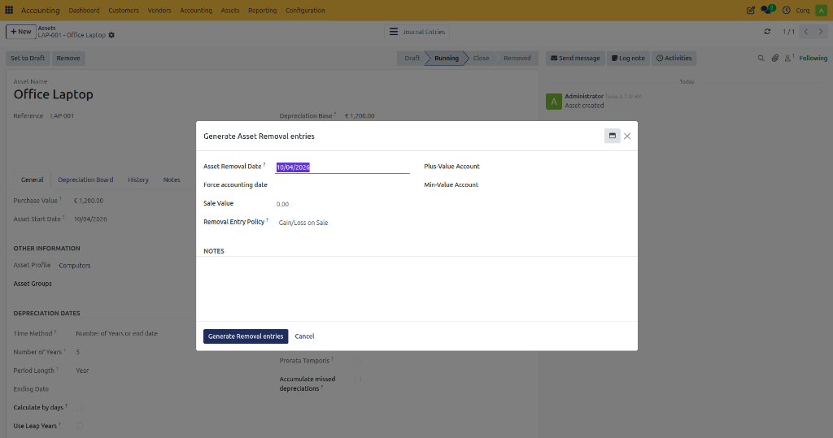Click the New button
This screenshot has height=438, width=833.
pos(20,32)
